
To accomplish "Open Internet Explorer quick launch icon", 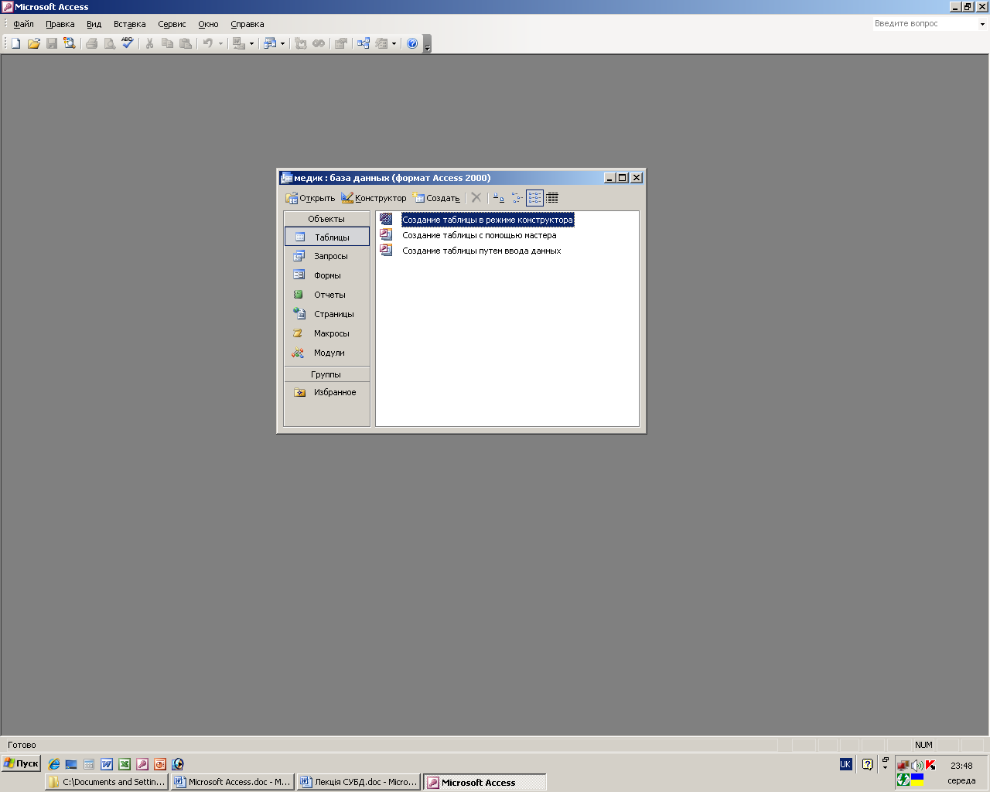I will click(53, 764).
